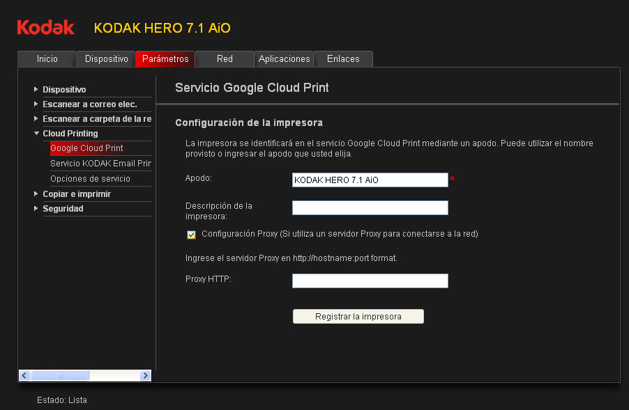629x410 pixels.
Task: Open Copiar e imprimir section
Action: (x=77, y=194)
